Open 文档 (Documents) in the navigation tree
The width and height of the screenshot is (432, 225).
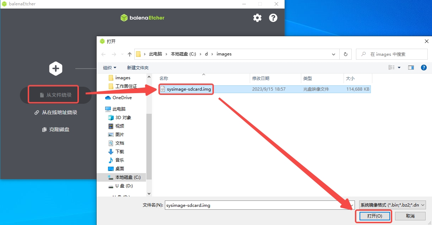tap(116, 143)
